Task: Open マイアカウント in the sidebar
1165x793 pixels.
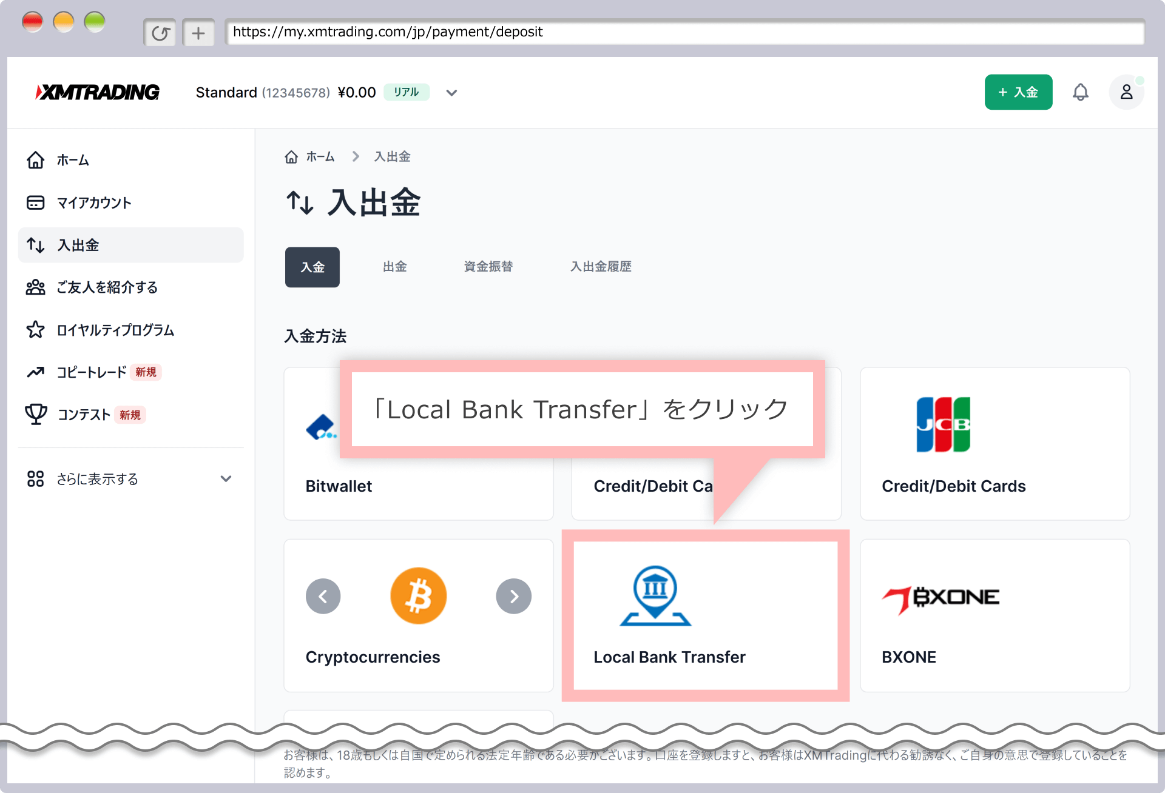Action: click(94, 203)
